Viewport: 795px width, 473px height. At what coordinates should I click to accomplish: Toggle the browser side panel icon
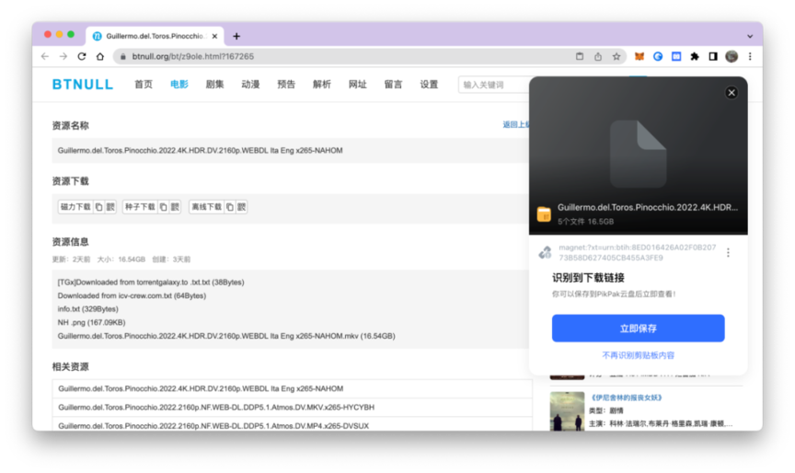tap(713, 56)
